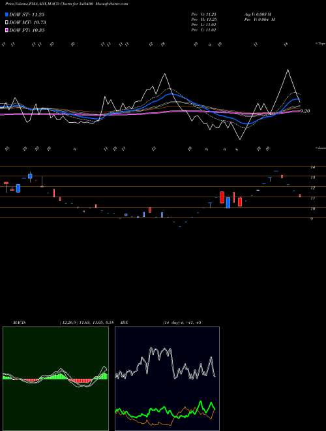Screen dimensions: 326x431
Task: Click the 'Pre V: 0.004 M' volume text
Action: point(259,20)
